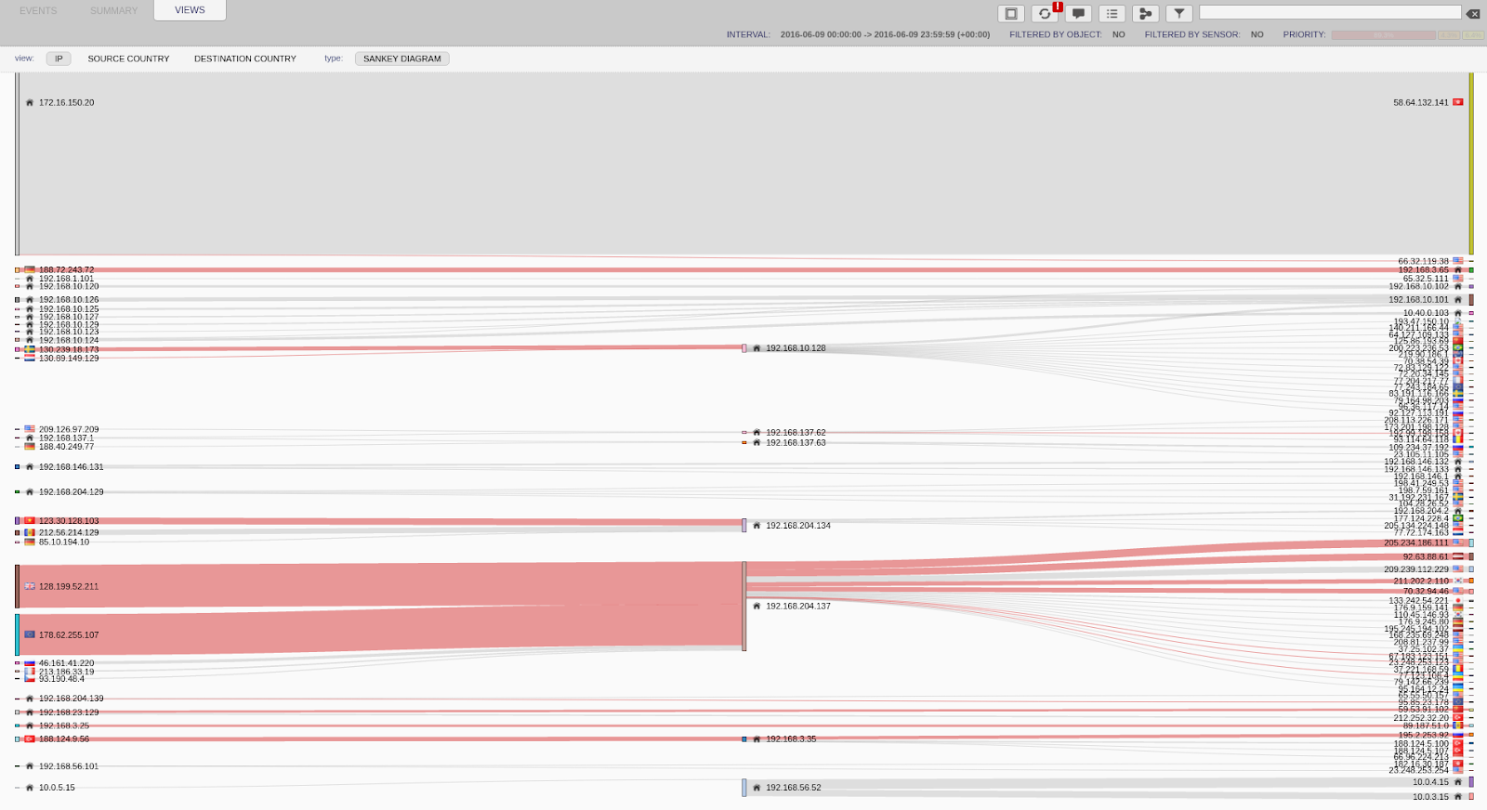Open the SUMMARY tab

pos(113,10)
